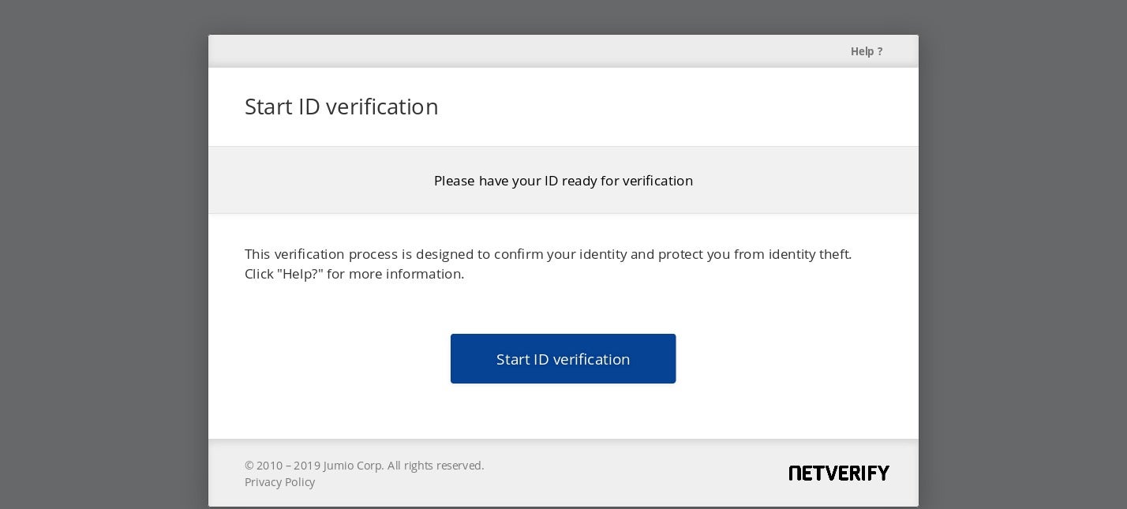This screenshot has height=509, width=1127.
Task: Open the Help ? link
Action: (866, 51)
